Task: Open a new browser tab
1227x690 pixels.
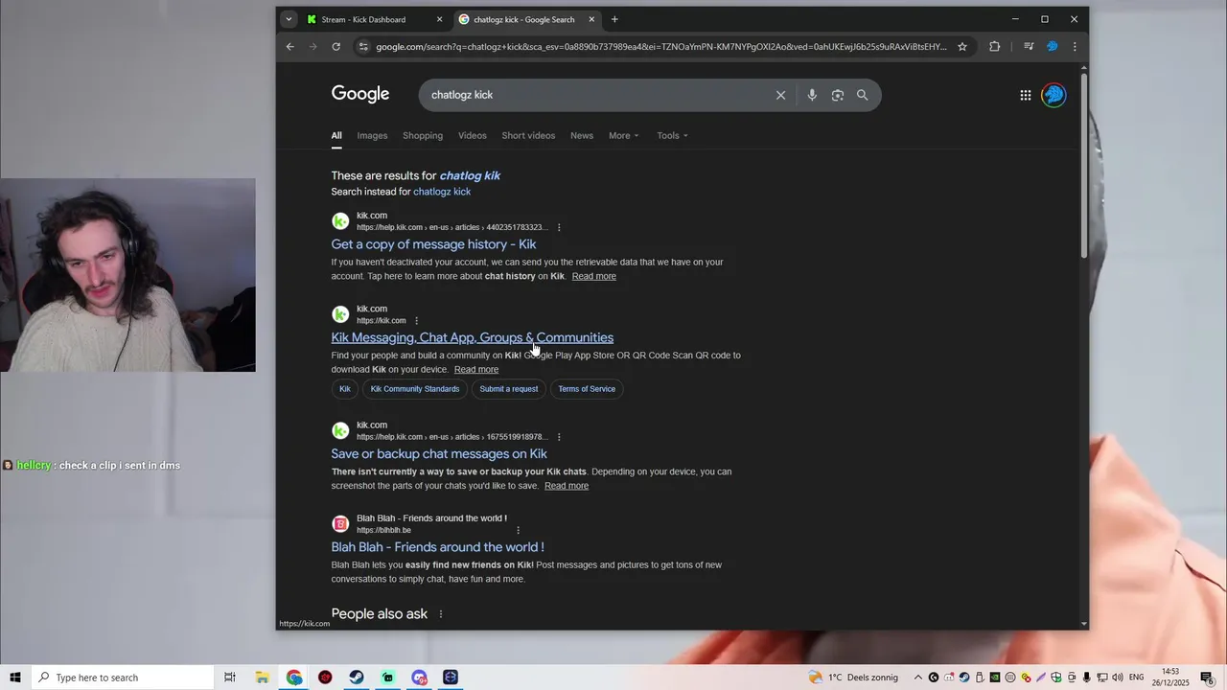Action: click(614, 19)
